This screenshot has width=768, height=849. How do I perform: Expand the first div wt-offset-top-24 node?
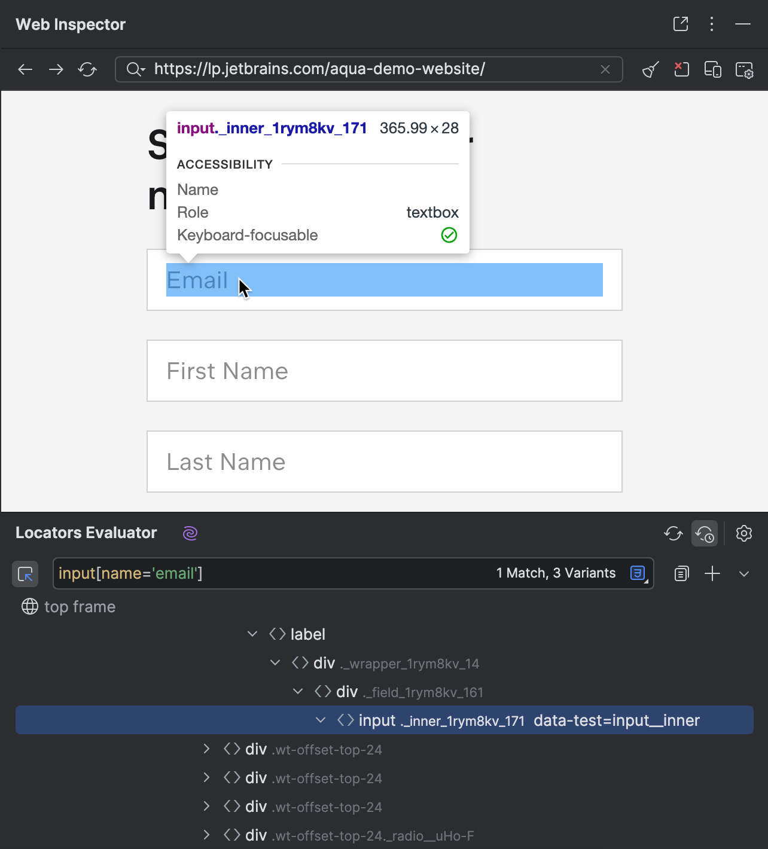click(207, 749)
